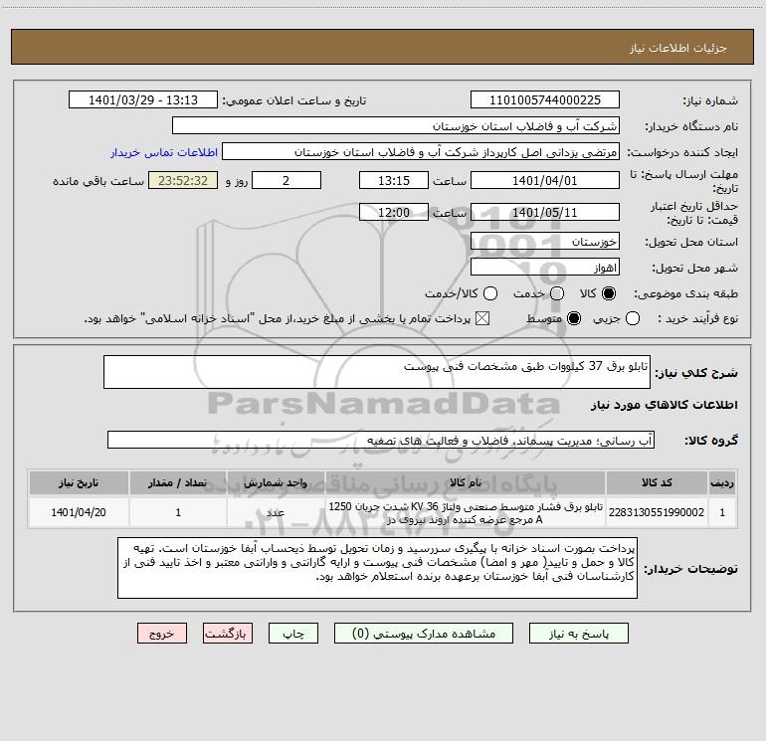Click the واحد شمارش column header
The image size is (766, 741).
[276, 483]
